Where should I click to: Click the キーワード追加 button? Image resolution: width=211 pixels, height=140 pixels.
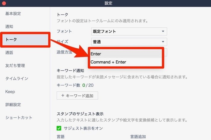pyautogui.click(x=77, y=96)
